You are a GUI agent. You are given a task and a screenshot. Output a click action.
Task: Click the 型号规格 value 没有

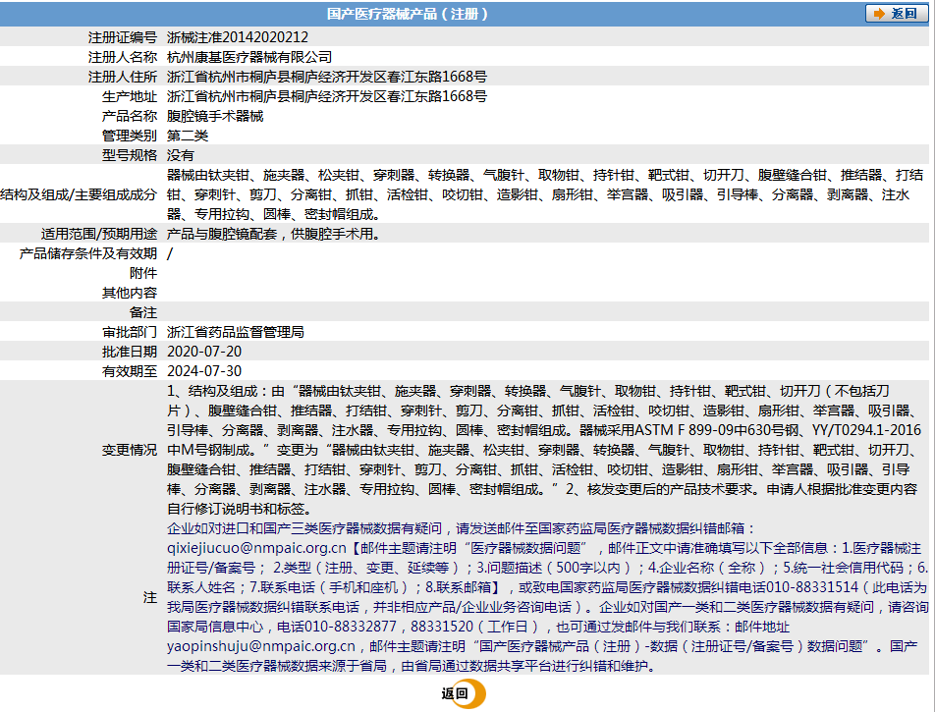[181, 155]
